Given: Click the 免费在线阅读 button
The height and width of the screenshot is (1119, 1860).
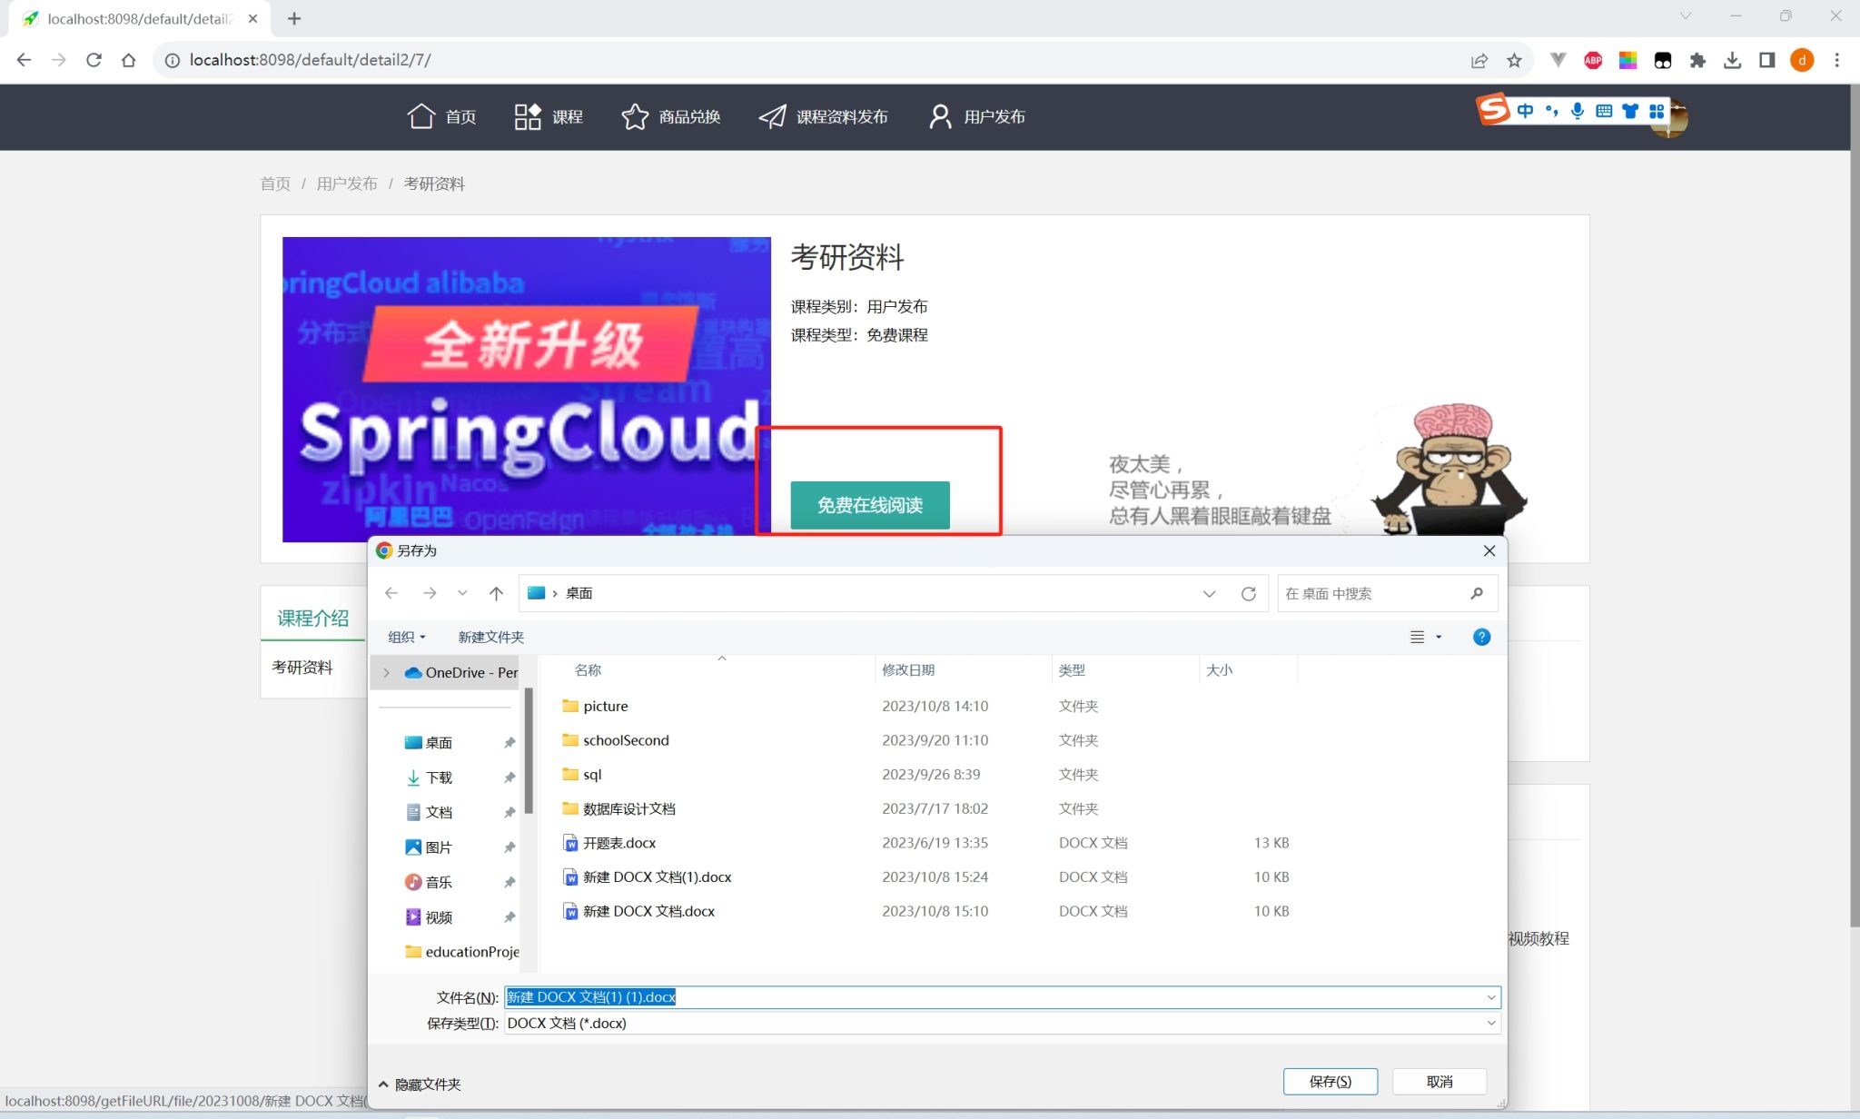Looking at the screenshot, I should pos(869,505).
